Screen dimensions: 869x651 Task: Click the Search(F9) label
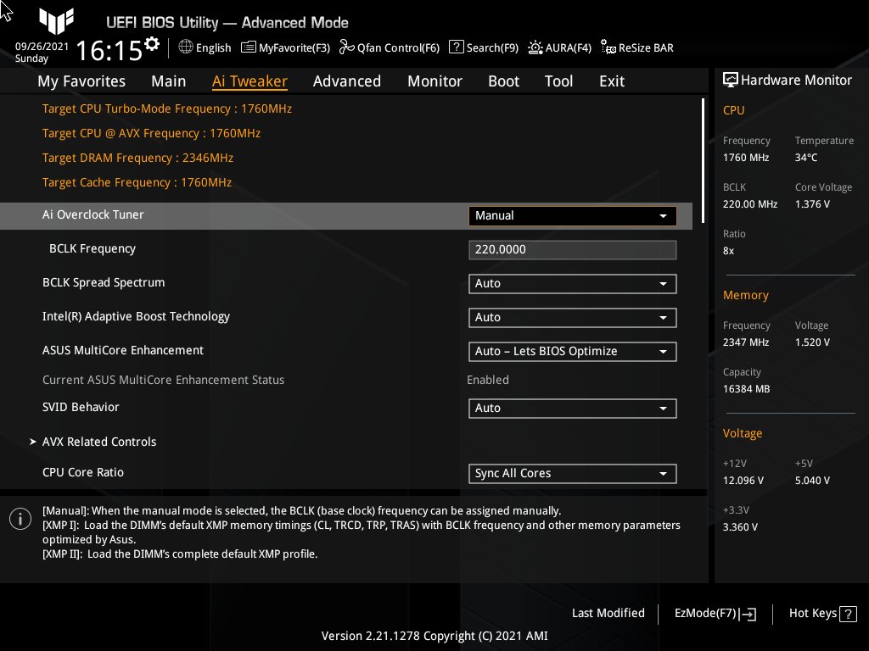click(x=492, y=47)
